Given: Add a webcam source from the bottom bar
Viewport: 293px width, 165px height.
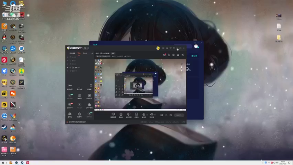Looking at the screenshot, I should pos(121,115).
